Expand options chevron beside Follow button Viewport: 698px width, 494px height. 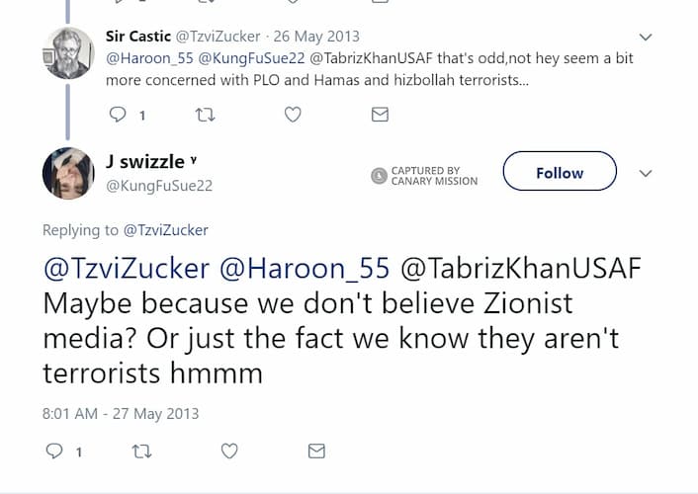(647, 173)
